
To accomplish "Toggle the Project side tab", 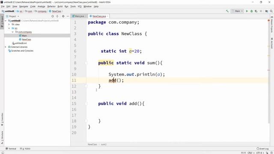I will 2,21.
